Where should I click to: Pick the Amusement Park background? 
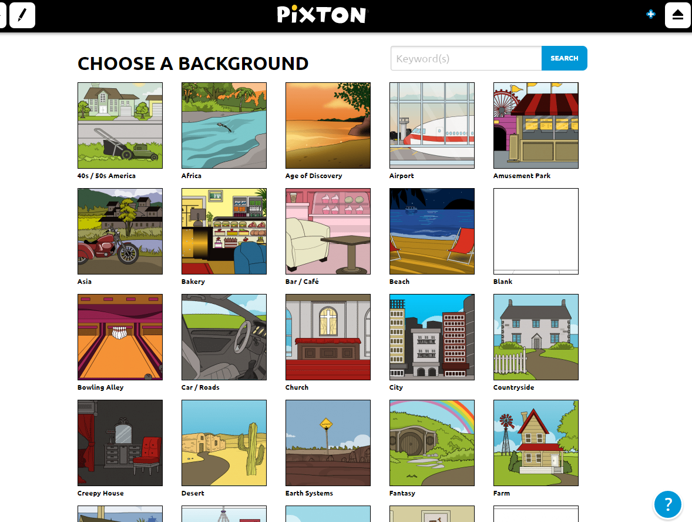click(536, 125)
